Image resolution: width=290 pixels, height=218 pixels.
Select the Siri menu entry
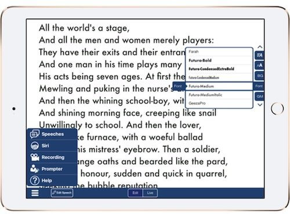52,146
